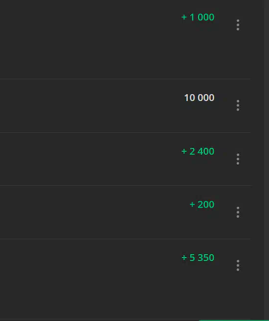Viewport: 269px width, 321px height.
Task: Select the + 2 400 amount text
Action: tap(198, 151)
